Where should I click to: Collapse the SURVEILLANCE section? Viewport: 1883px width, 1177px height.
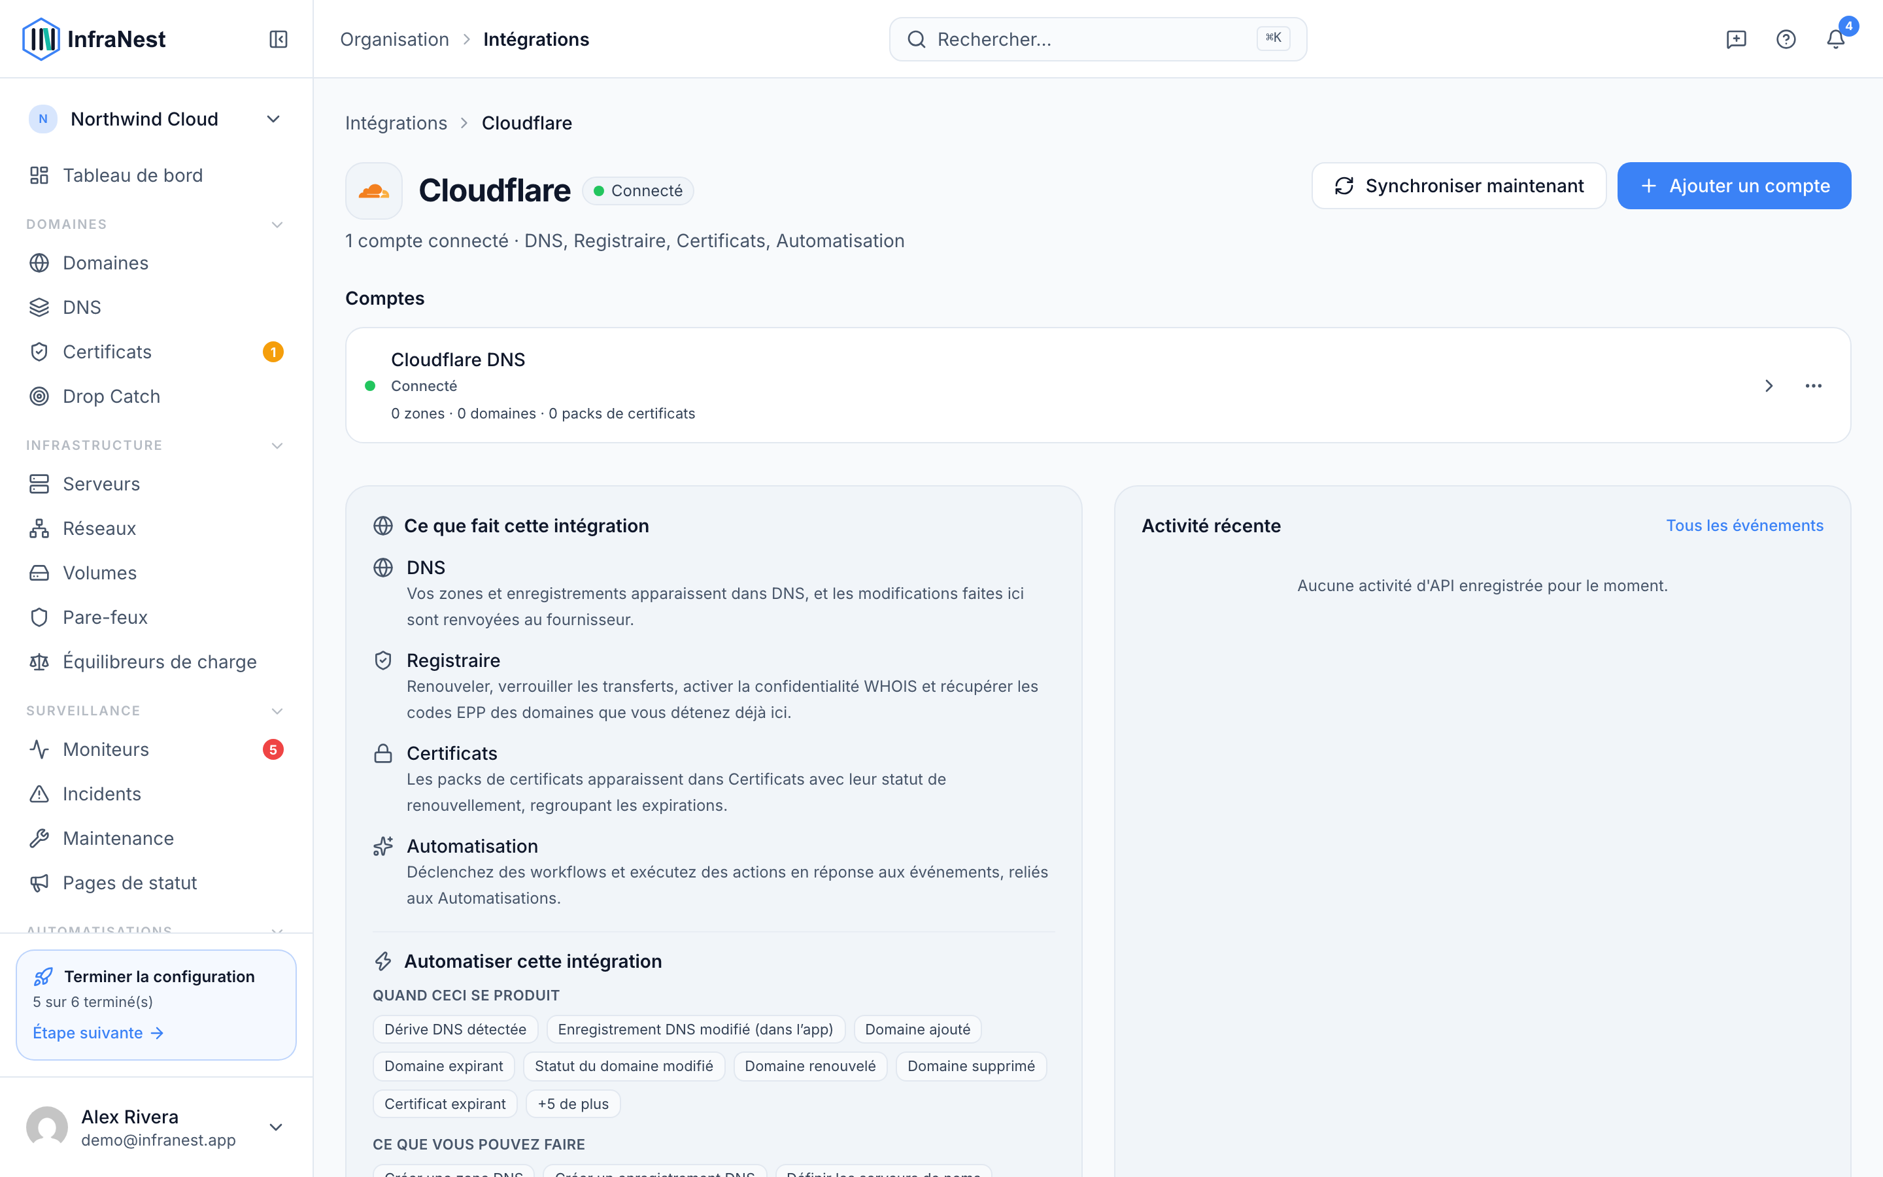click(x=277, y=711)
